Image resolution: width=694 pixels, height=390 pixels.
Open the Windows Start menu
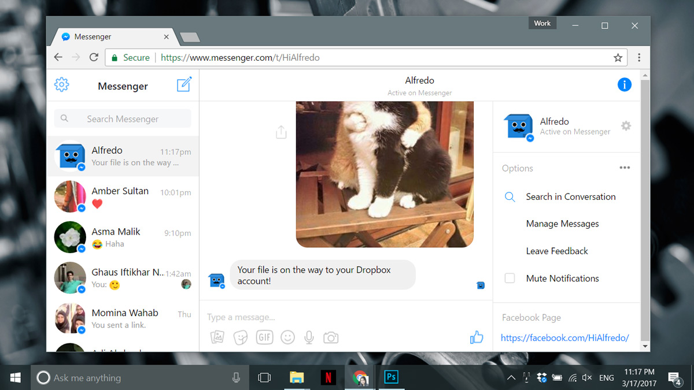(x=16, y=377)
